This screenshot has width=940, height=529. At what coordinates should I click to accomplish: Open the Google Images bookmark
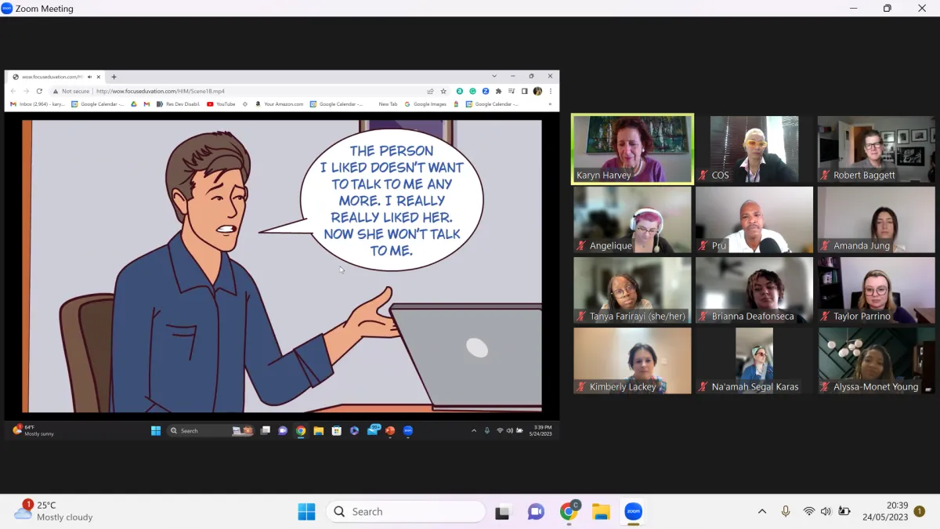[x=426, y=103]
